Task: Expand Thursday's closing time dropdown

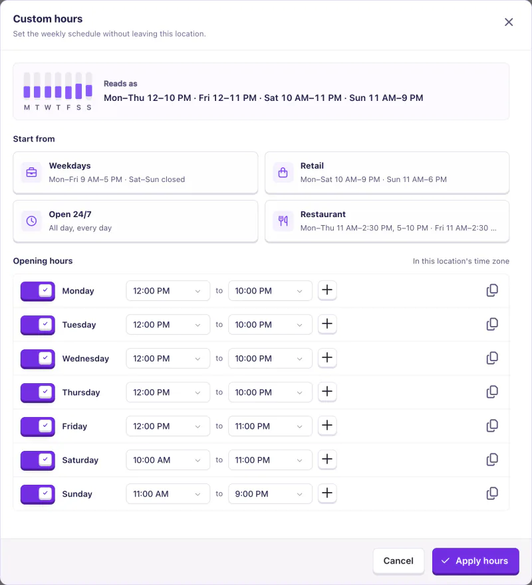Action: tap(270, 392)
